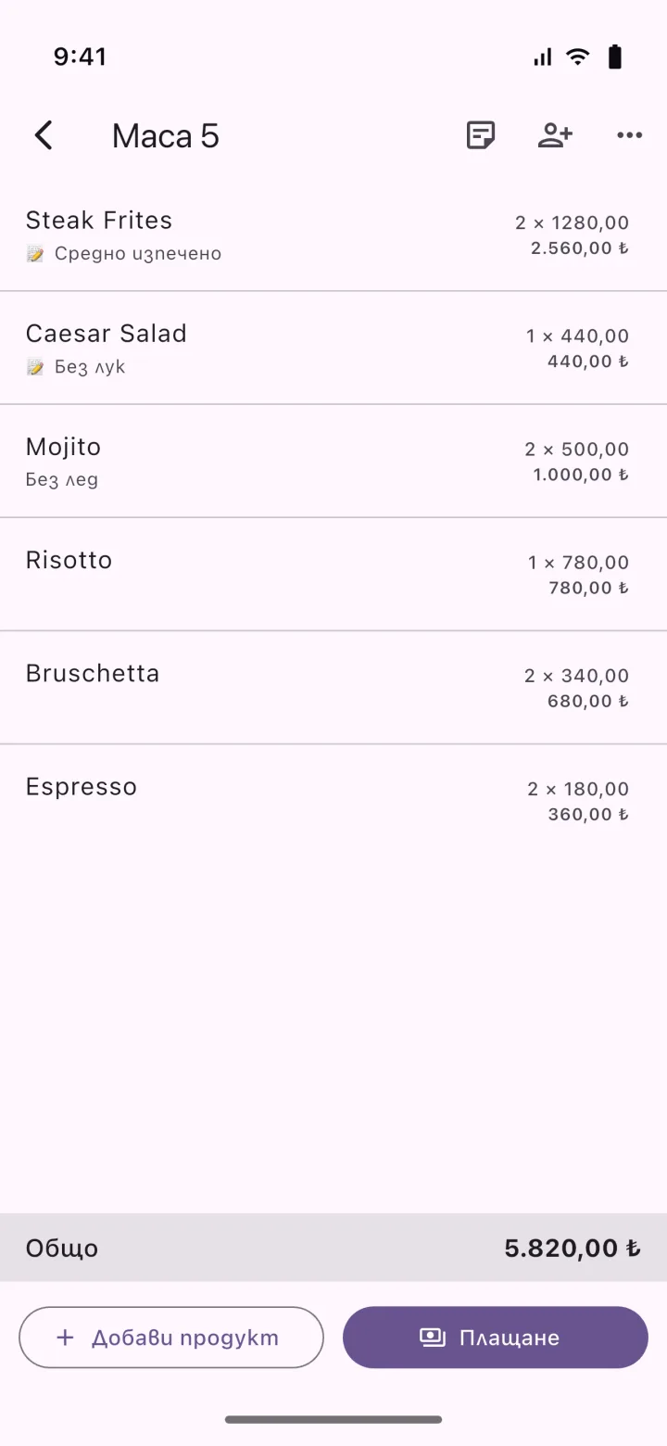Check the battery icon in status bar
Image resolution: width=667 pixels, height=1446 pixels.
point(615,57)
